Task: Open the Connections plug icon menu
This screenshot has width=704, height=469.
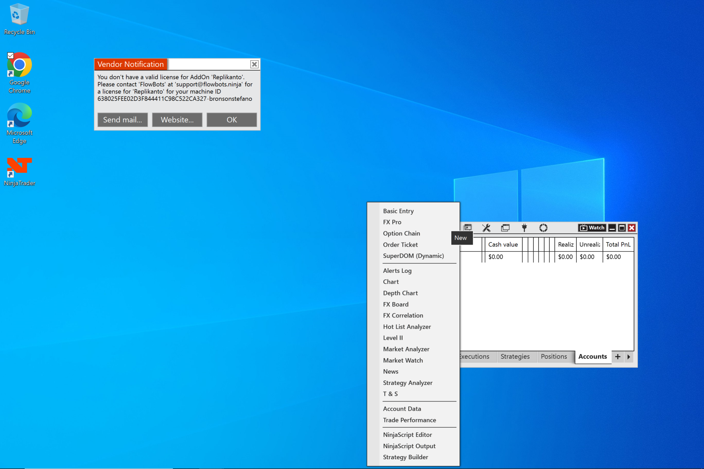Action: click(x=524, y=228)
